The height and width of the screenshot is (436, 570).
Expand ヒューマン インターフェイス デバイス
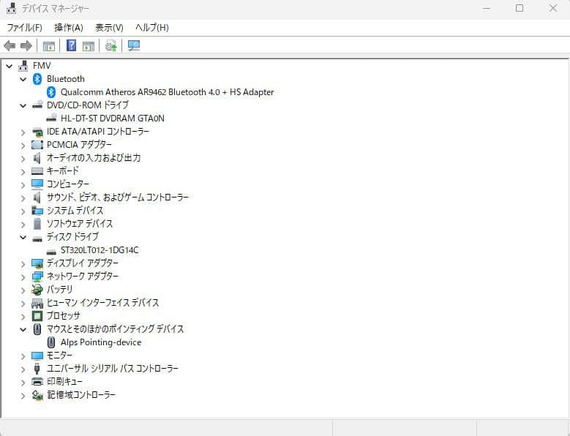[23, 304]
